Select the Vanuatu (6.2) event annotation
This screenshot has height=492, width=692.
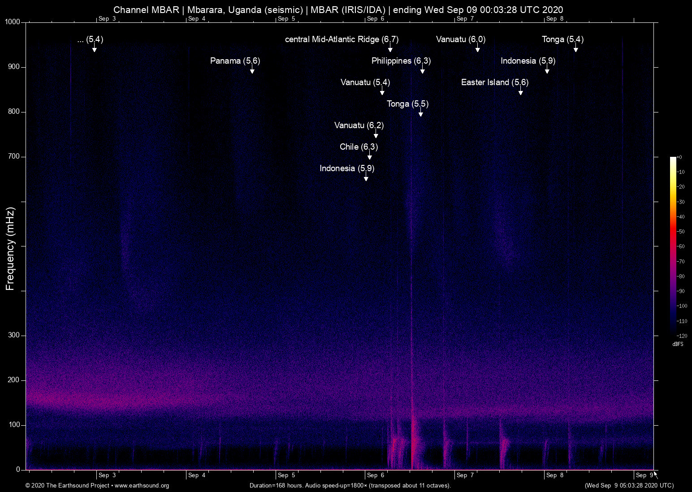(359, 125)
